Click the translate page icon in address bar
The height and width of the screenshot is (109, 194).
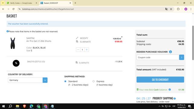[166, 9]
